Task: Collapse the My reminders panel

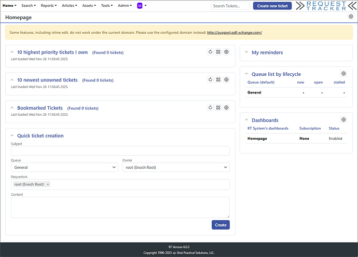Action: pos(246,53)
